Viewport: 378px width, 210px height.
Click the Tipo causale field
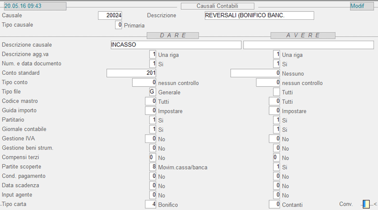tap(118, 25)
